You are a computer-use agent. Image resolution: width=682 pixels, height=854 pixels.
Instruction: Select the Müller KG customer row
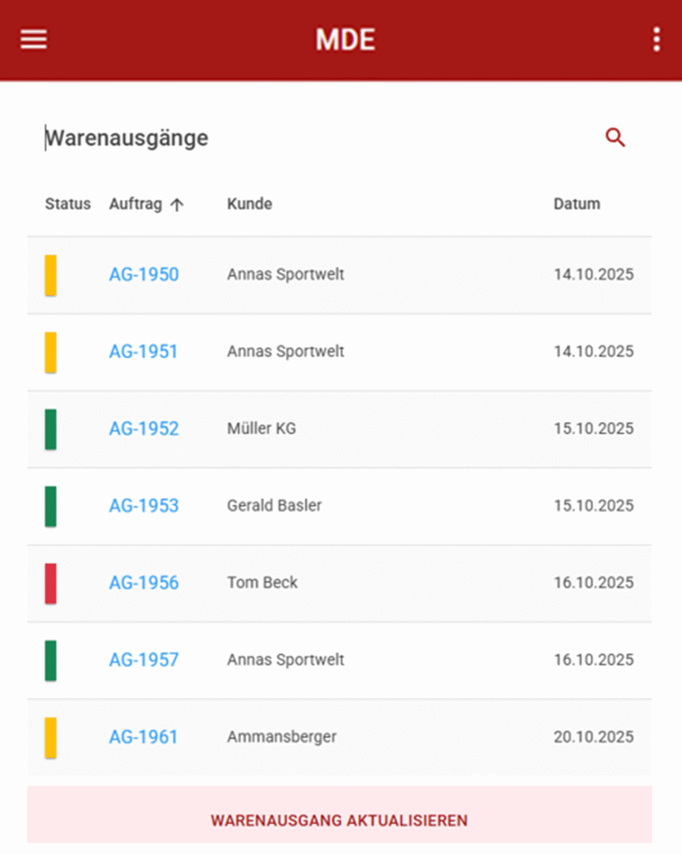pyautogui.click(x=261, y=430)
